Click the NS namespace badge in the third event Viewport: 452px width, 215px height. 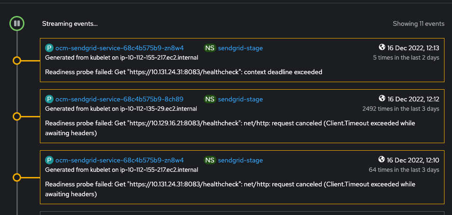click(x=210, y=160)
